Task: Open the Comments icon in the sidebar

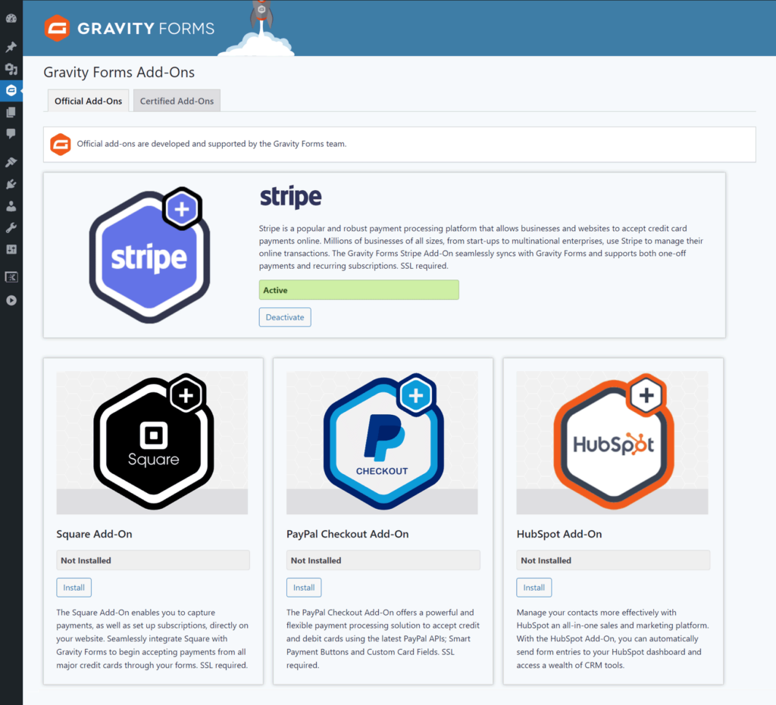Action: click(11, 134)
